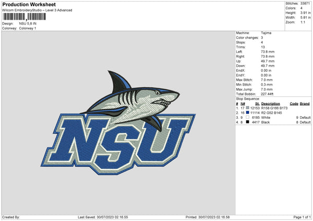Click the Max Jump value 7.0 mm
This screenshot has width=313, height=221.
267,89
